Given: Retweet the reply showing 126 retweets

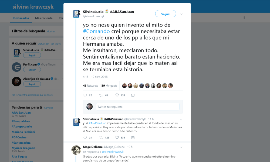Looking at the screenshot, I should (101, 137).
